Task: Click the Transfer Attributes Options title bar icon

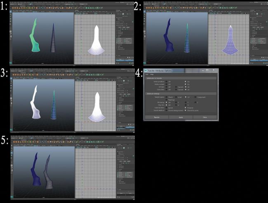Action: pyautogui.click(x=146, y=70)
